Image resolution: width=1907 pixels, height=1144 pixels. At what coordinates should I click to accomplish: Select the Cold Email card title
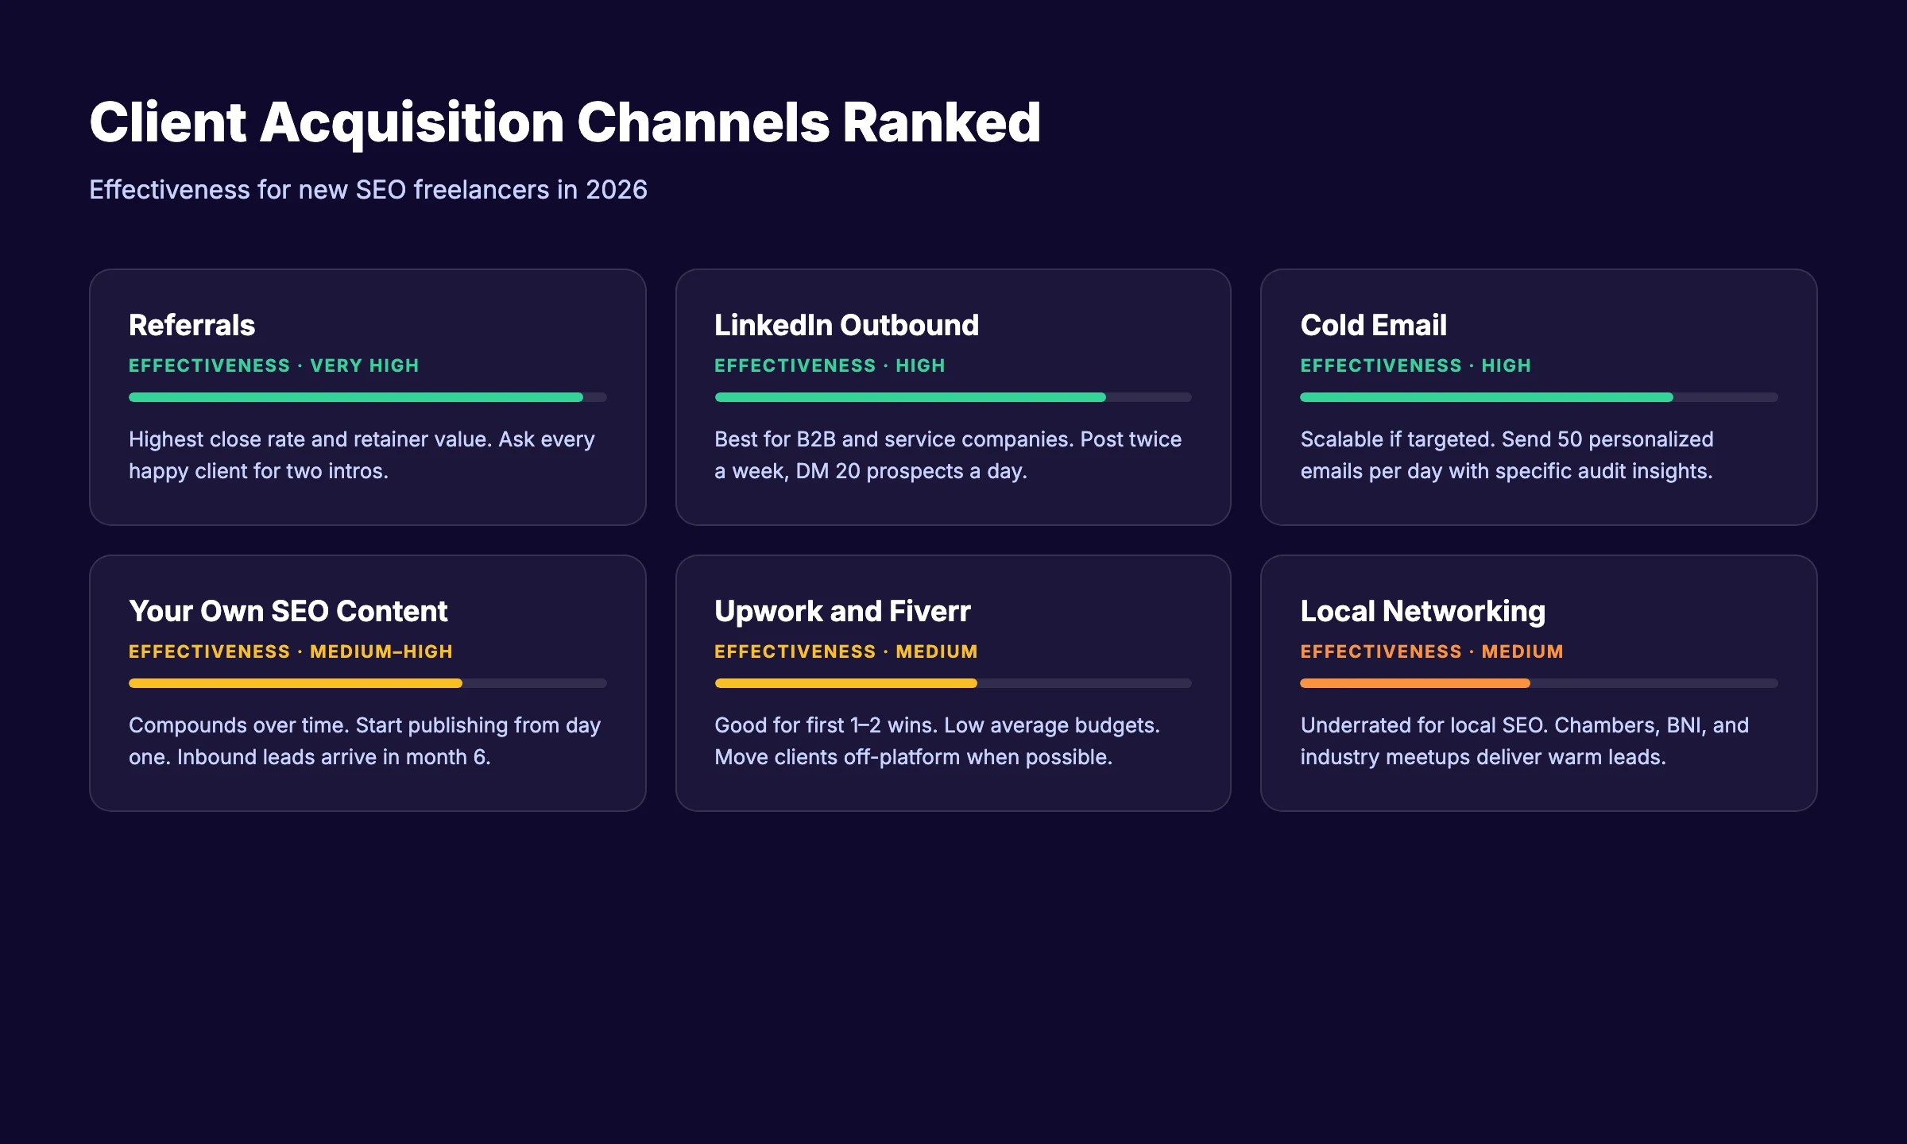click(x=1372, y=325)
